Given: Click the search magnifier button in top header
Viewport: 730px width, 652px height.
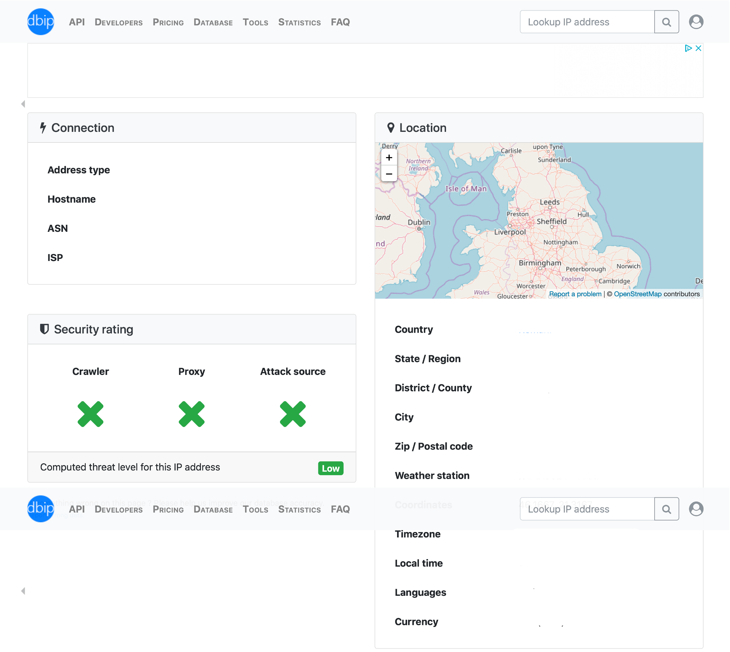Looking at the screenshot, I should coord(666,22).
